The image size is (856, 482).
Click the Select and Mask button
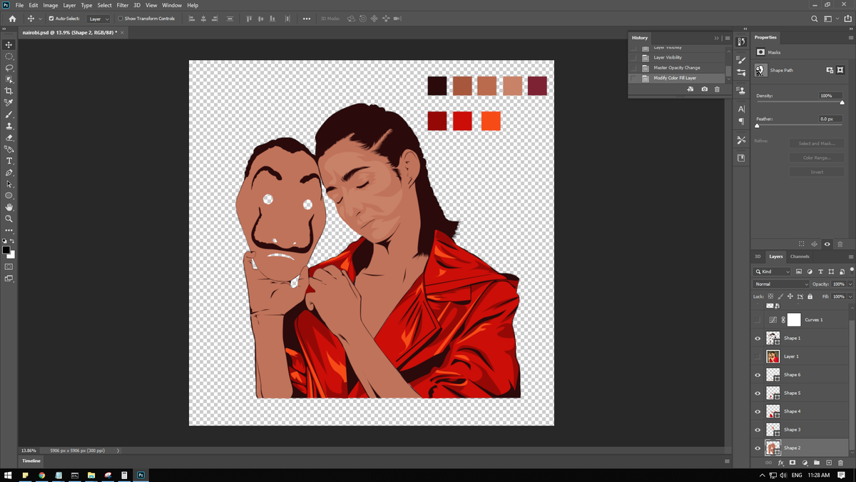pyautogui.click(x=817, y=144)
